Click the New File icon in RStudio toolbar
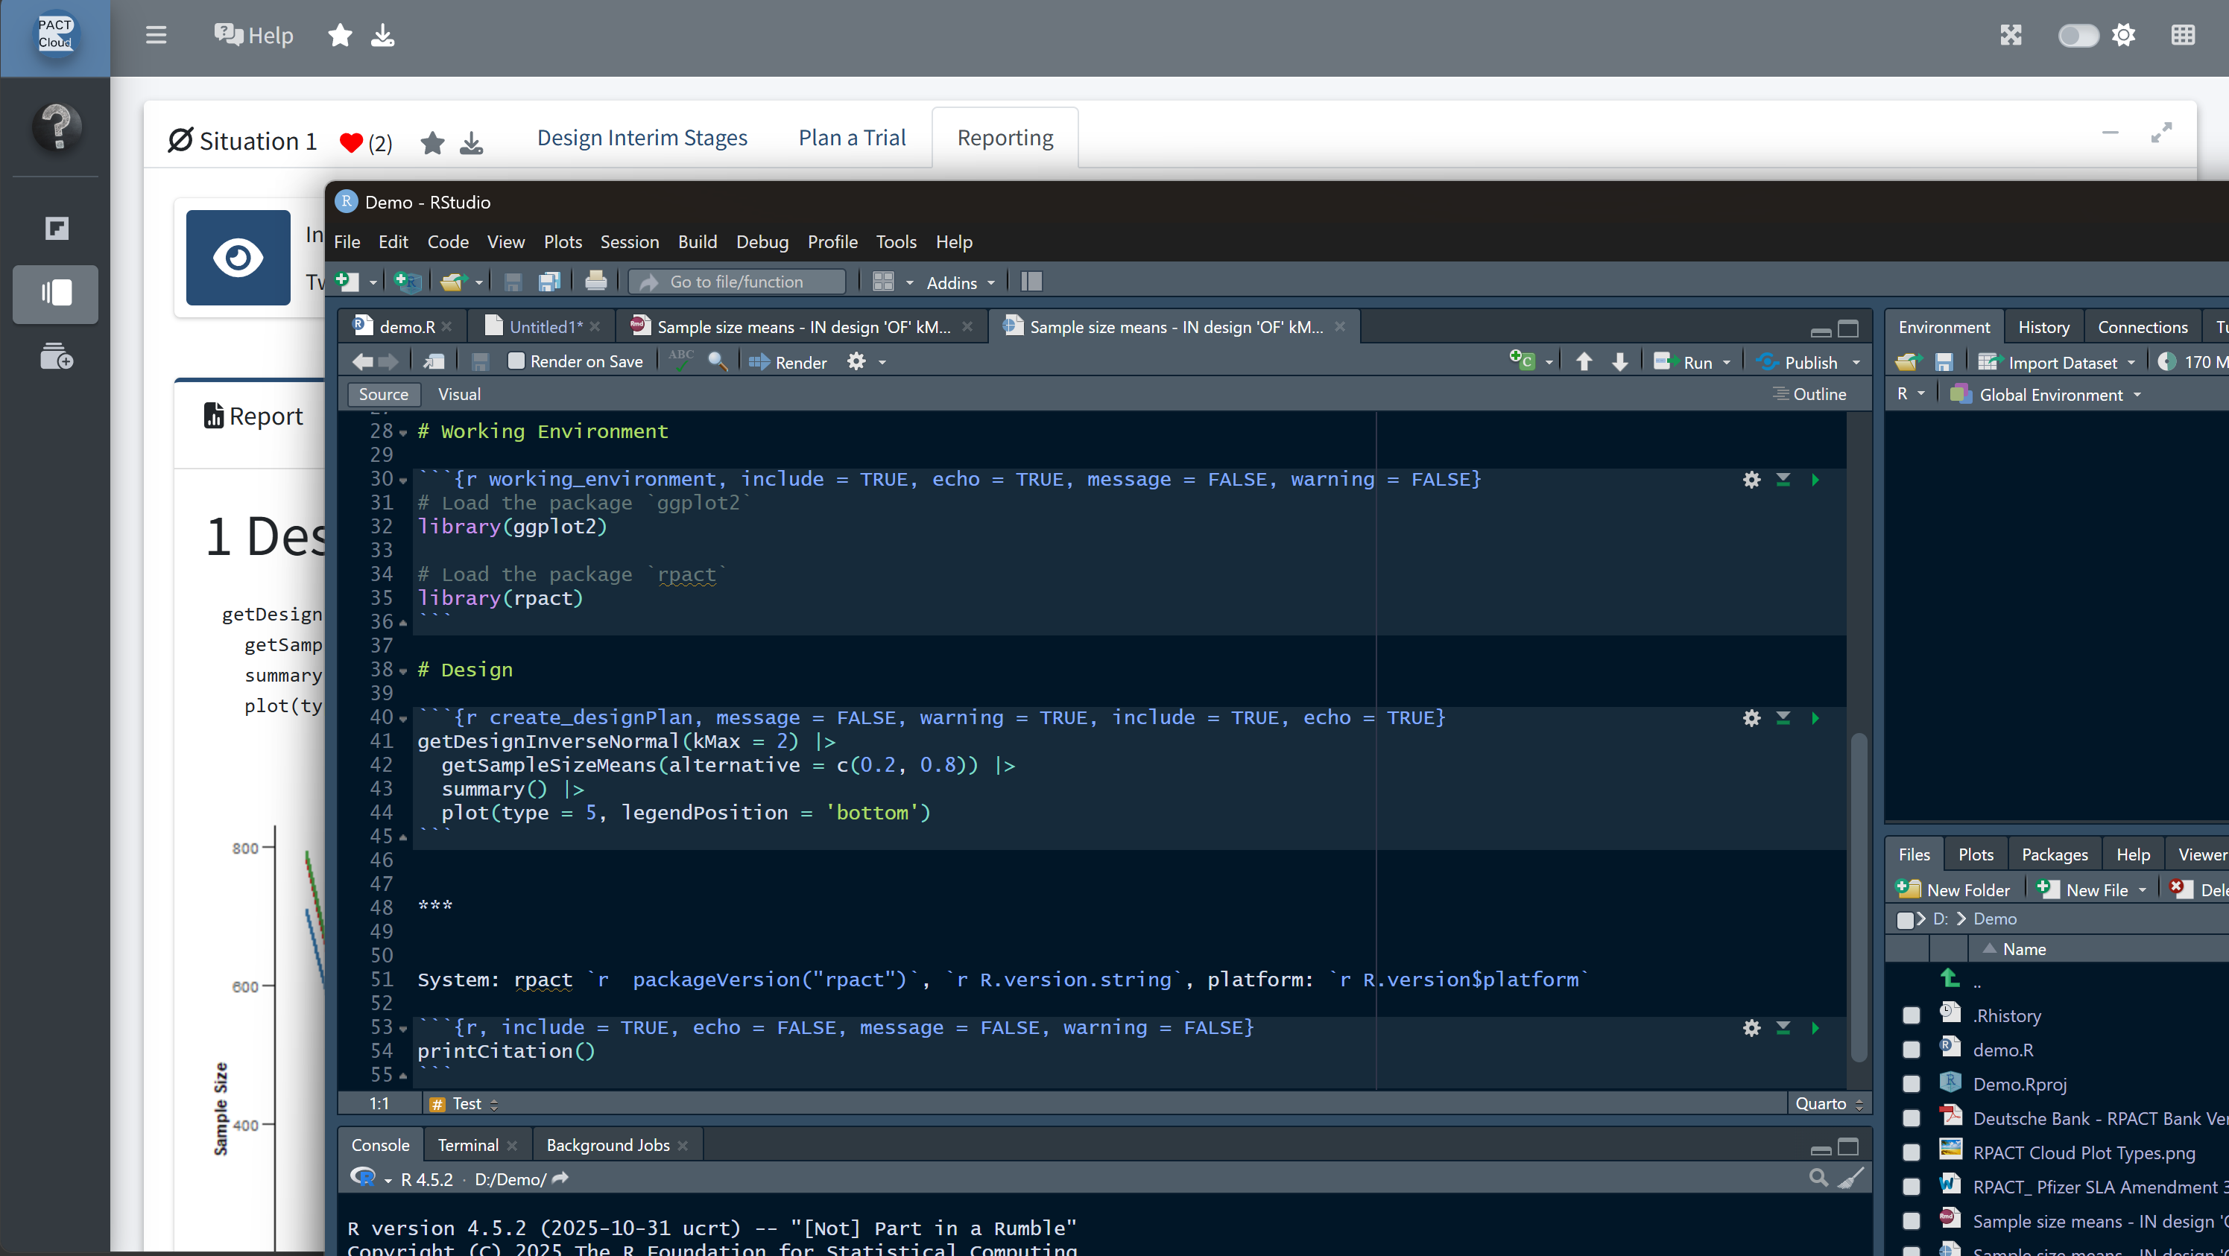This screenshot has height=1256, width=2229. coord(347,282)
